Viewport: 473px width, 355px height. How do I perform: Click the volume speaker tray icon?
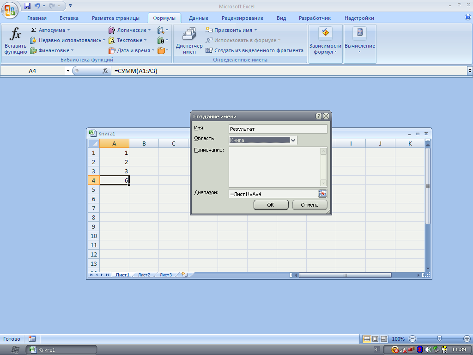tap(428, 349)
